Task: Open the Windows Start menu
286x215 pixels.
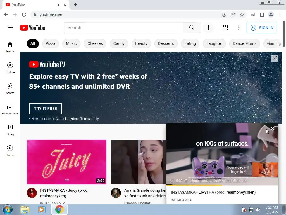Action: (x=8, y=209)
